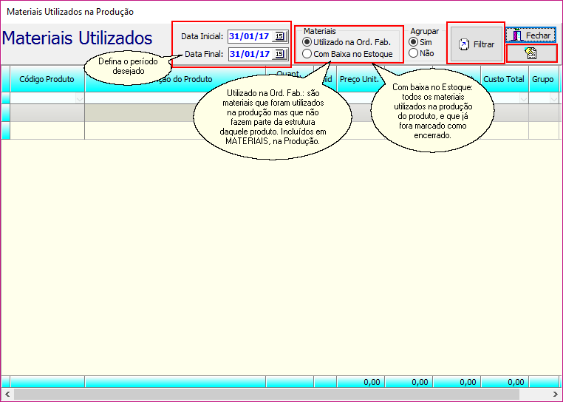Viewport: 563px width, 402px height.
Task: Click the horizontal scrollbar thumb
Action: tap(266, 395)
